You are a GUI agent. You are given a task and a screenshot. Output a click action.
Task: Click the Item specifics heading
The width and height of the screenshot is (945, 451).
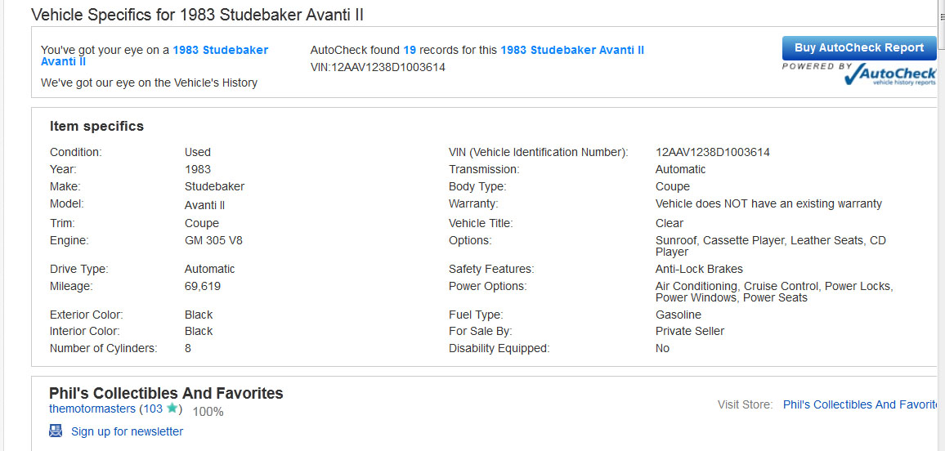[96, 126]
